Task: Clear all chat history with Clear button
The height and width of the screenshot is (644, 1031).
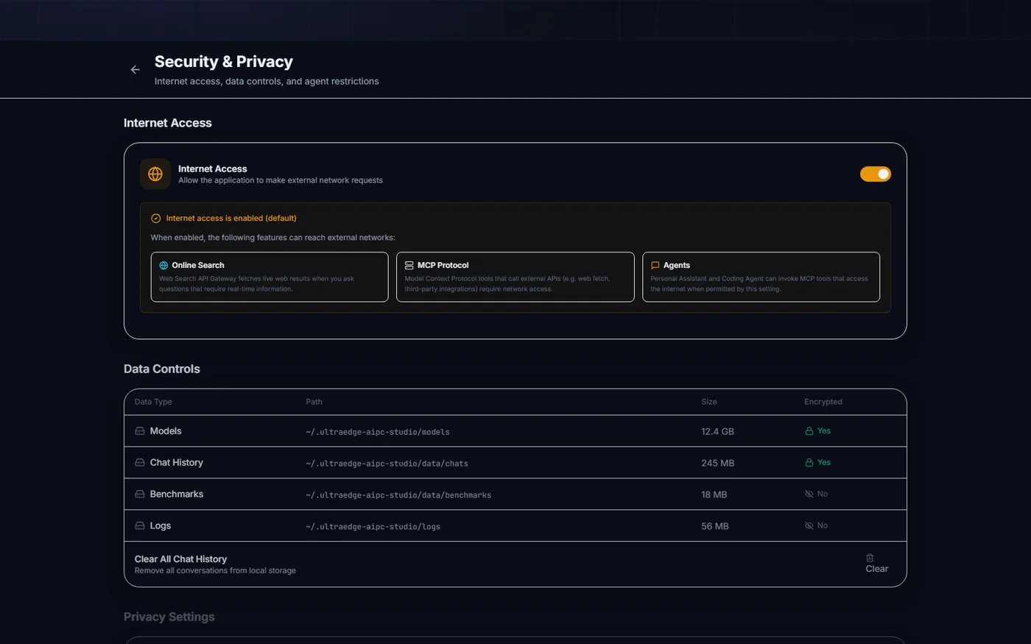Action: click(x=876, y=564)
